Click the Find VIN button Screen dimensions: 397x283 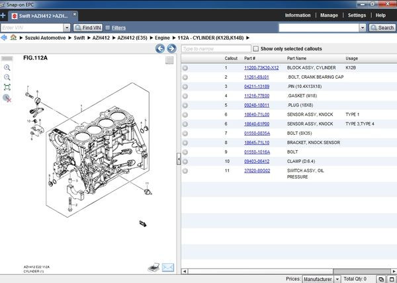(87, 28)
